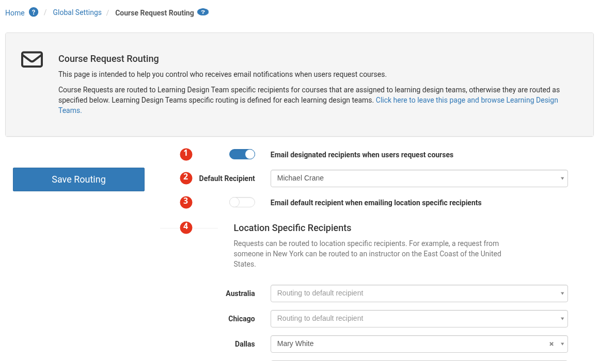Click the Australia location label
Viewport: 599px width, 361px height.
point(240,293)
